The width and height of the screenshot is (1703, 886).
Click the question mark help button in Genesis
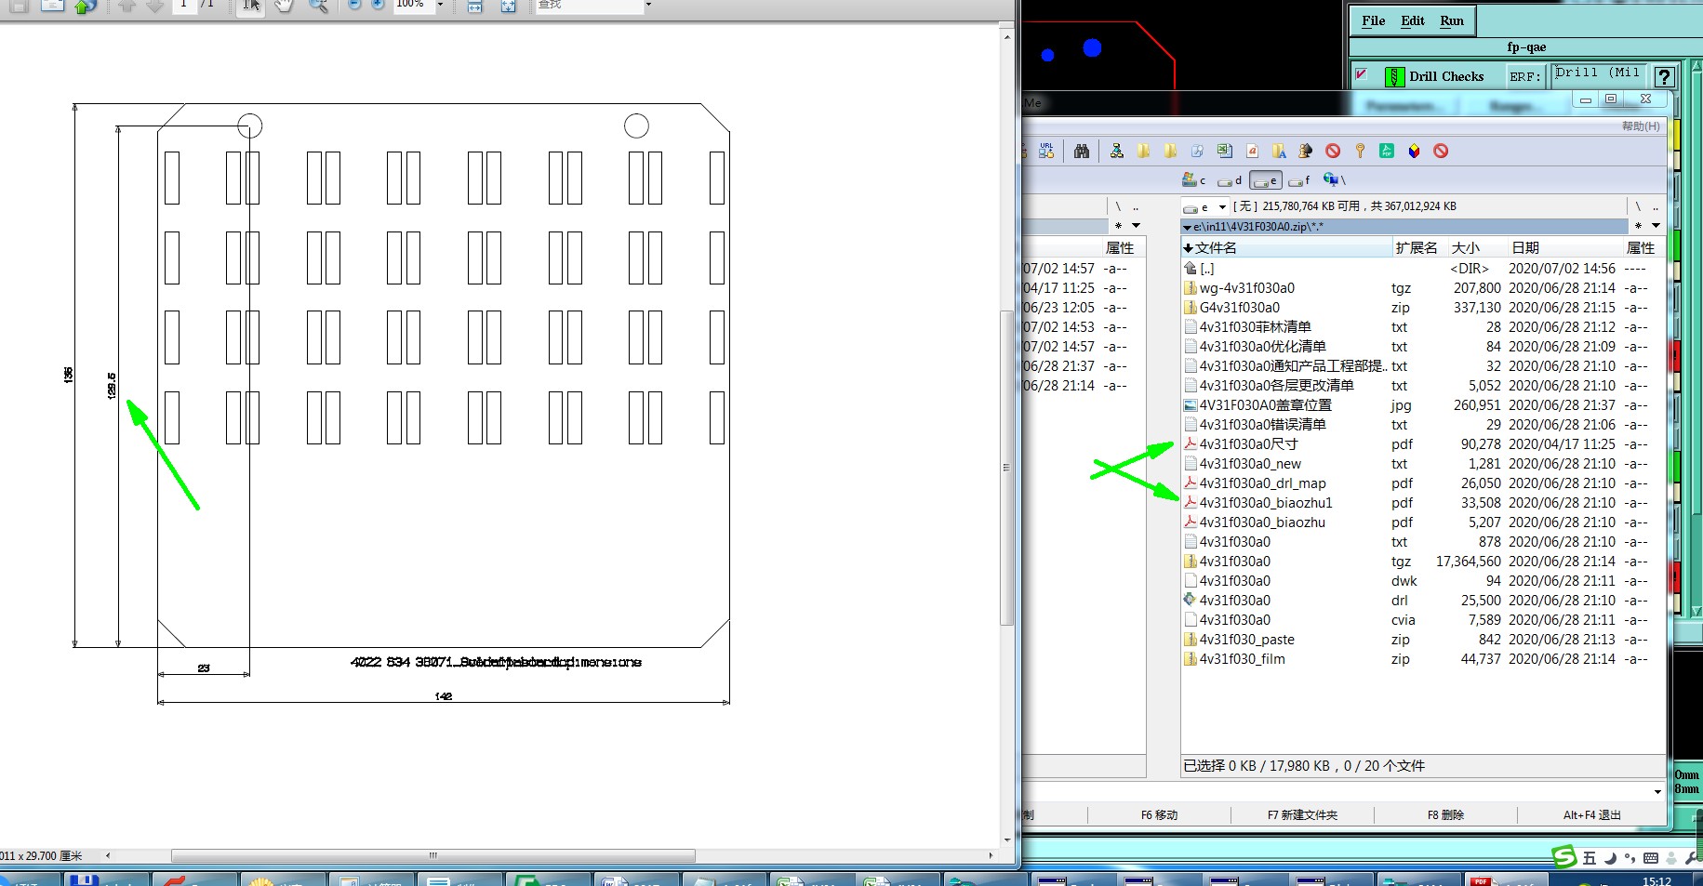1664,77
